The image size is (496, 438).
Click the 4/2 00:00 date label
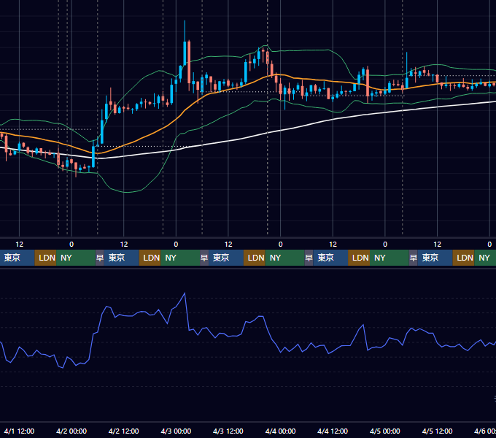pos(71,431)
